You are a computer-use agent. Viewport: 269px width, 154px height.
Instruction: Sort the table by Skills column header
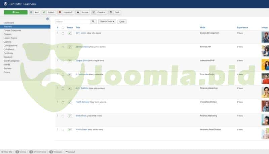click(x=203, y=27)
